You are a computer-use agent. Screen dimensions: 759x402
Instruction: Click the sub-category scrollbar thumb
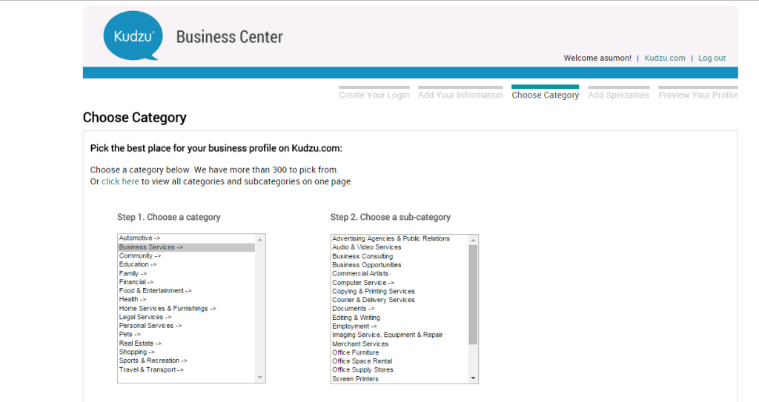[474, 295]
